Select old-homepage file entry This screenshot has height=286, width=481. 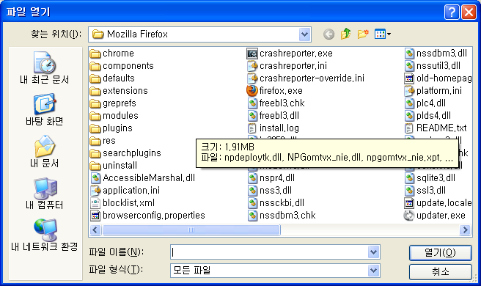(438, 78)
